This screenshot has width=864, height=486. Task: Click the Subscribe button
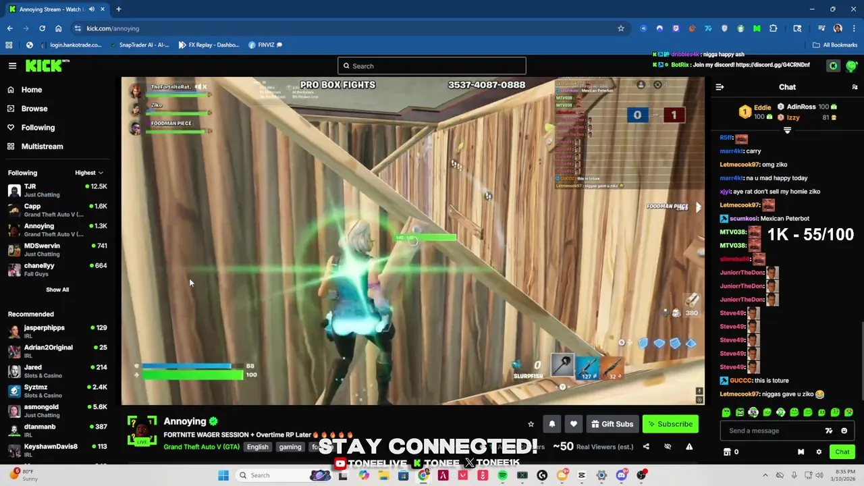pyautogui.click(x=671, y=424)
